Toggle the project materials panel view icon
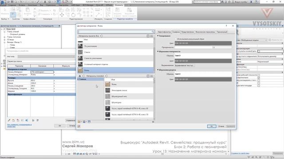 pyautogui.click(x=148, y=36)
